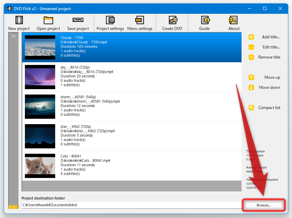Select the Clouds - 7399 thumbnail

(x=40, y=47)
